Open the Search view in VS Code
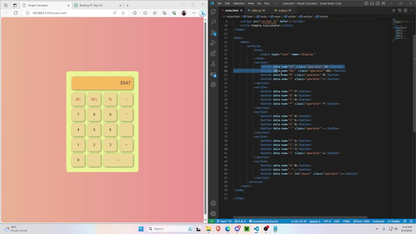 pyautogui.click(x=213, y=22)
